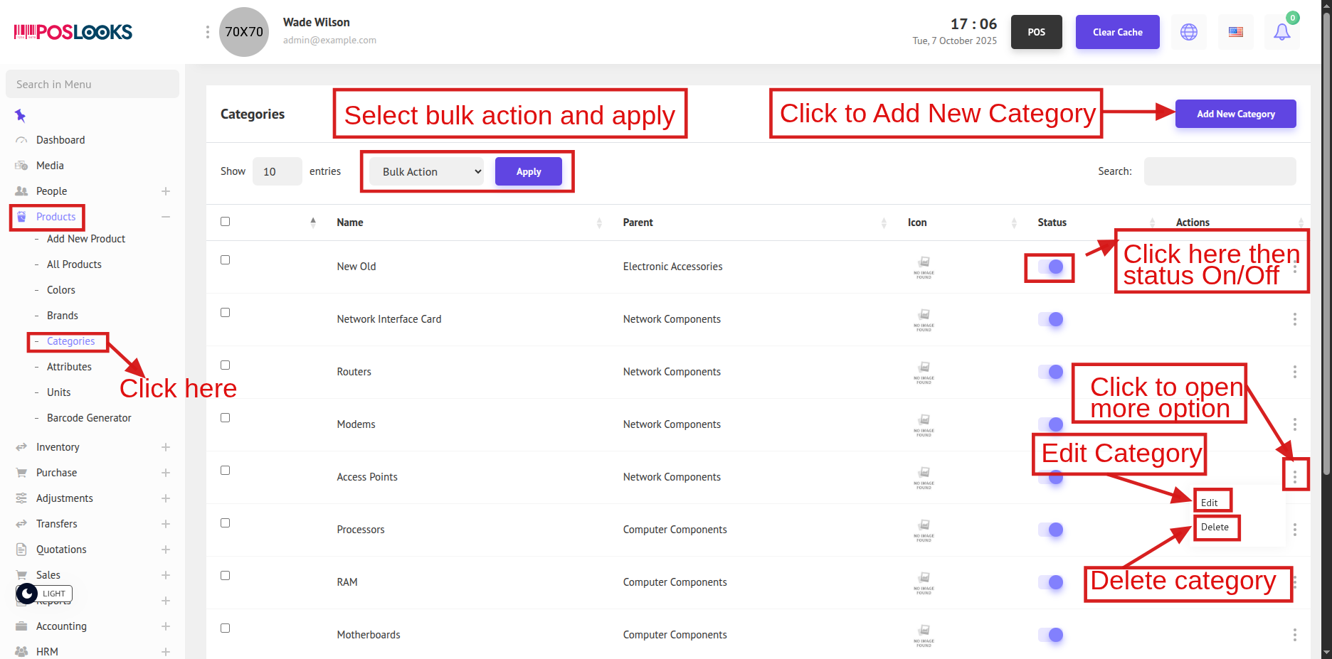The width and height of the screenshot is (1332, 659).
Task: Open Barcode Generator in the sidebar
Action: (89, 418)
